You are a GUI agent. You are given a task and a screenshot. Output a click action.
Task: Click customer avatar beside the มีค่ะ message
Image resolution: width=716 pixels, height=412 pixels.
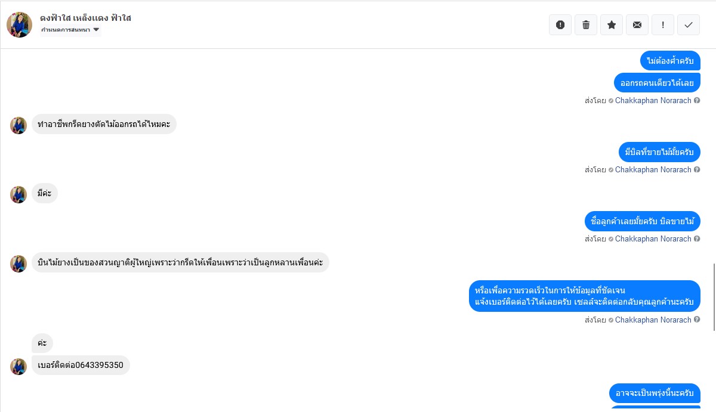(x=18, y=194)
